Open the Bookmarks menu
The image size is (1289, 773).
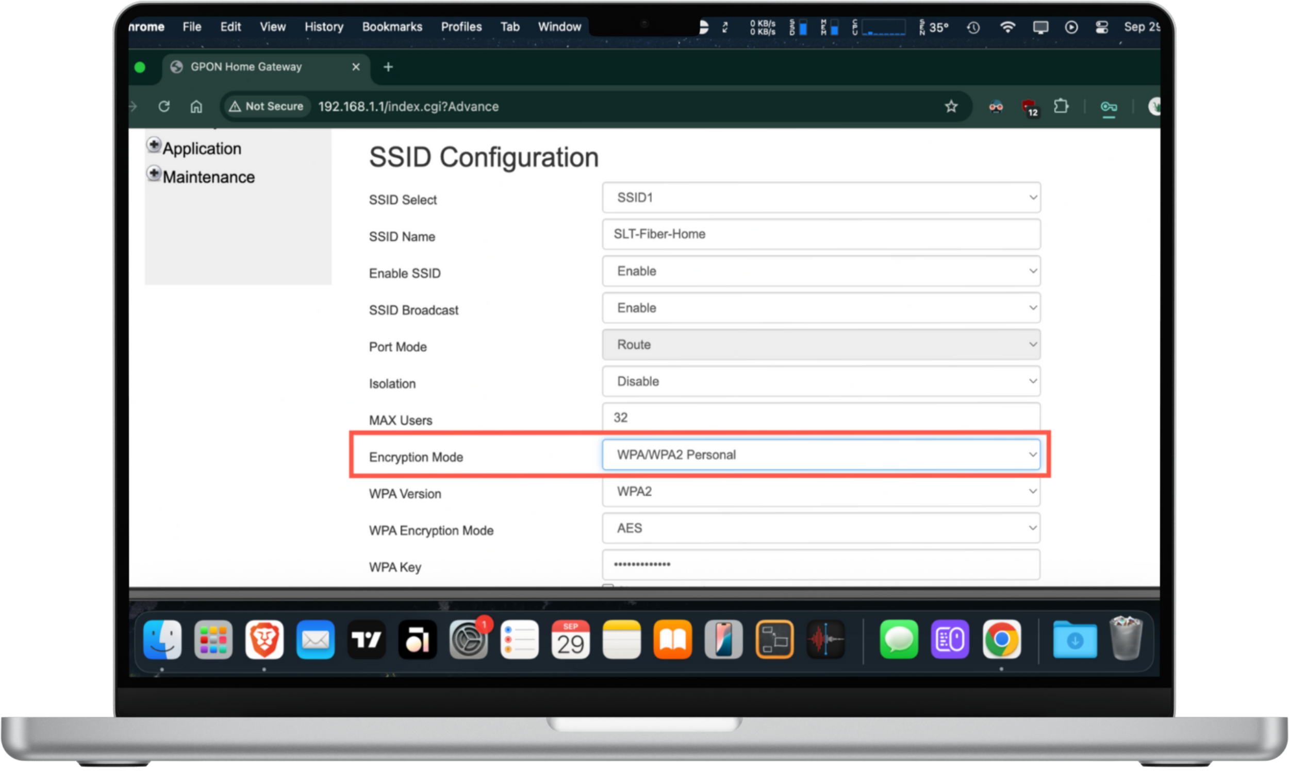point(392,27)
